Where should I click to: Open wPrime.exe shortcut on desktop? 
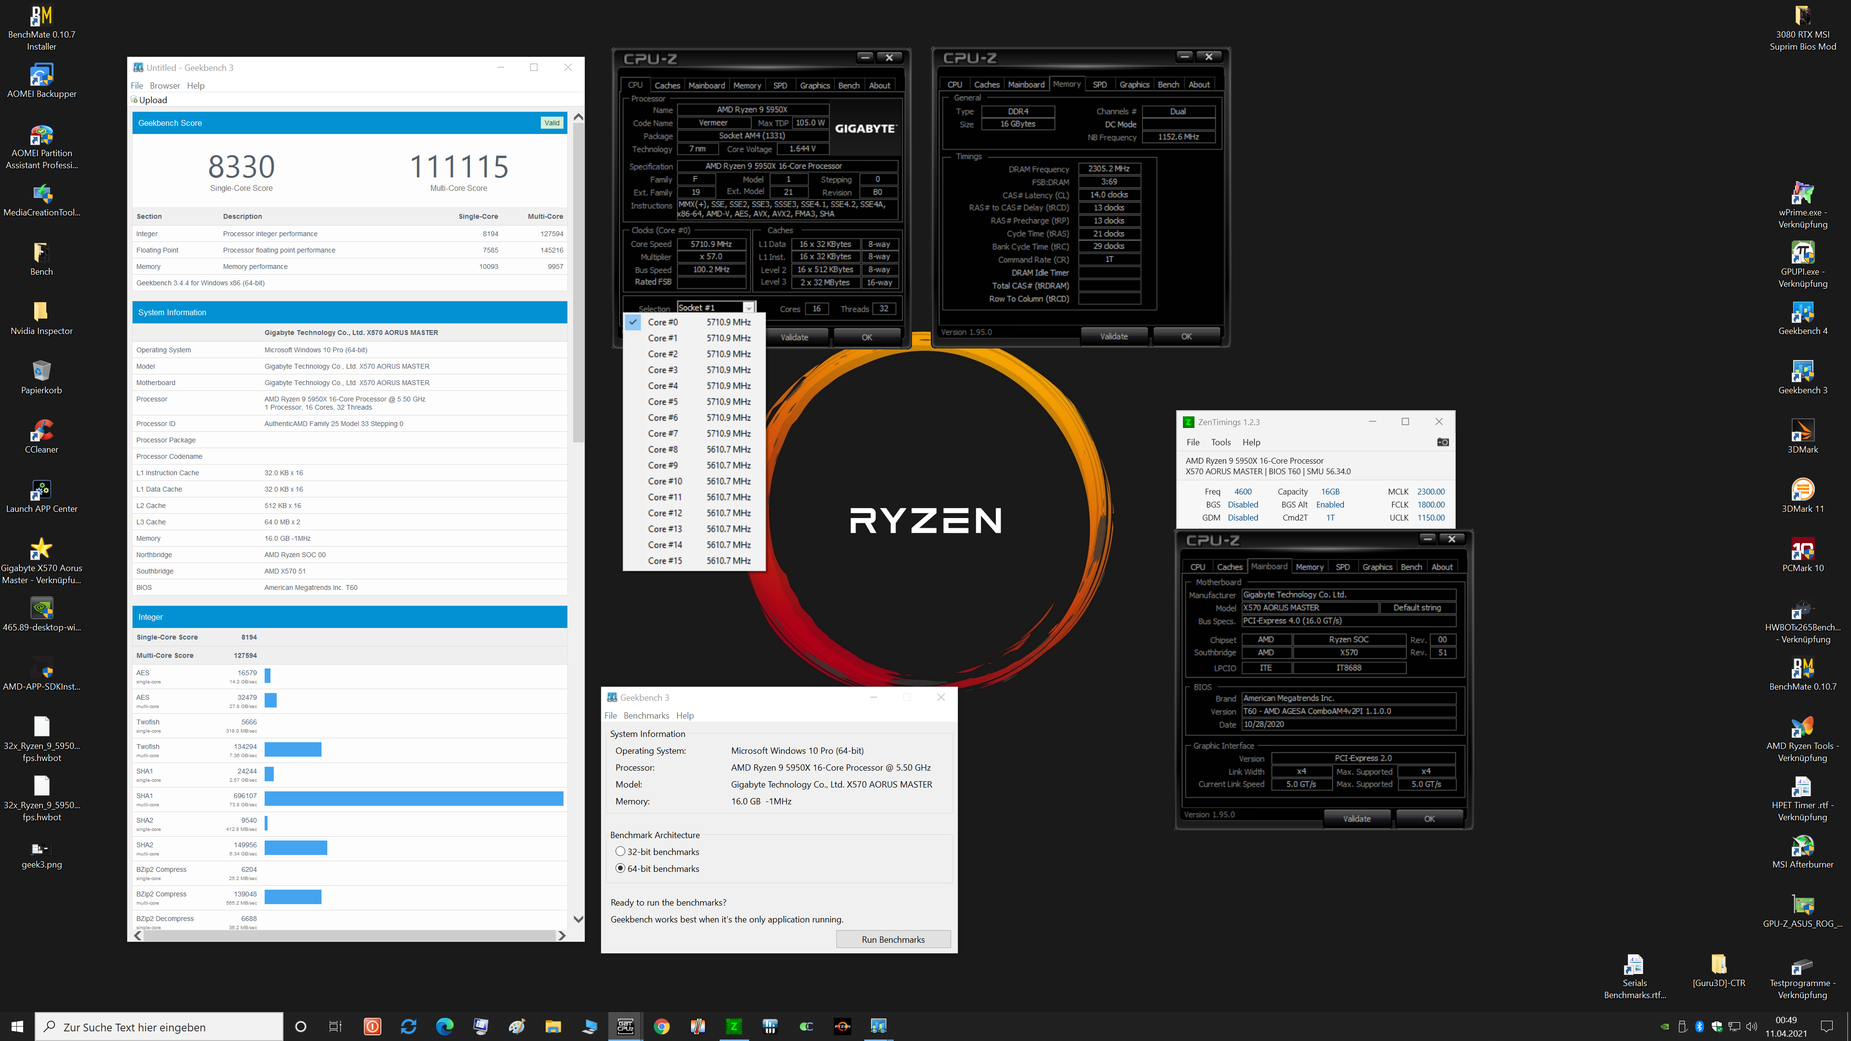1802,206
